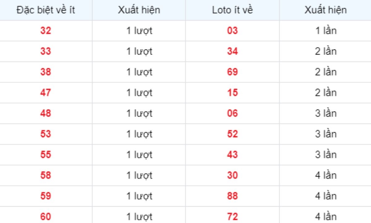The image size is (371, 223).
Task: Click the 'Đặc biệt về ít' column header
Action: point(46,10)
